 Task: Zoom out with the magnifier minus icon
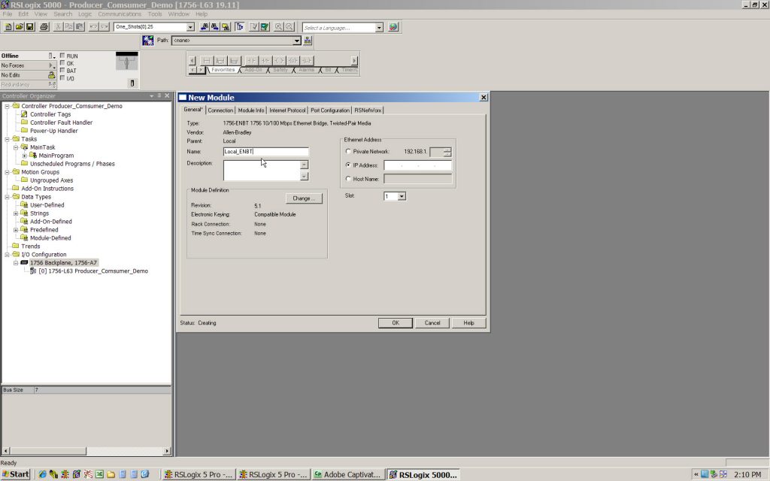point(290,27)
